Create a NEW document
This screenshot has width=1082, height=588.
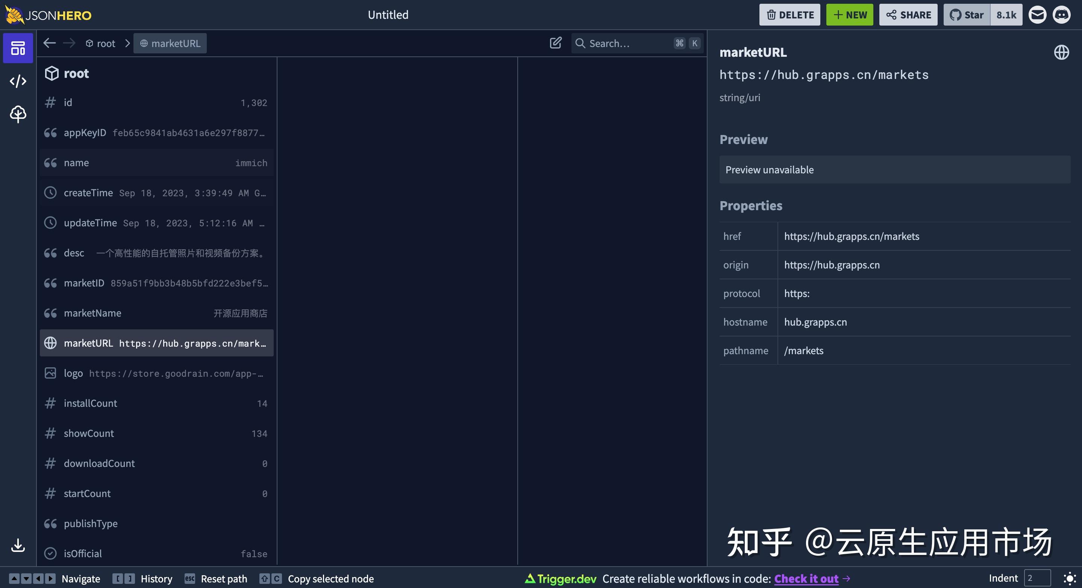[x=849, y=14]
